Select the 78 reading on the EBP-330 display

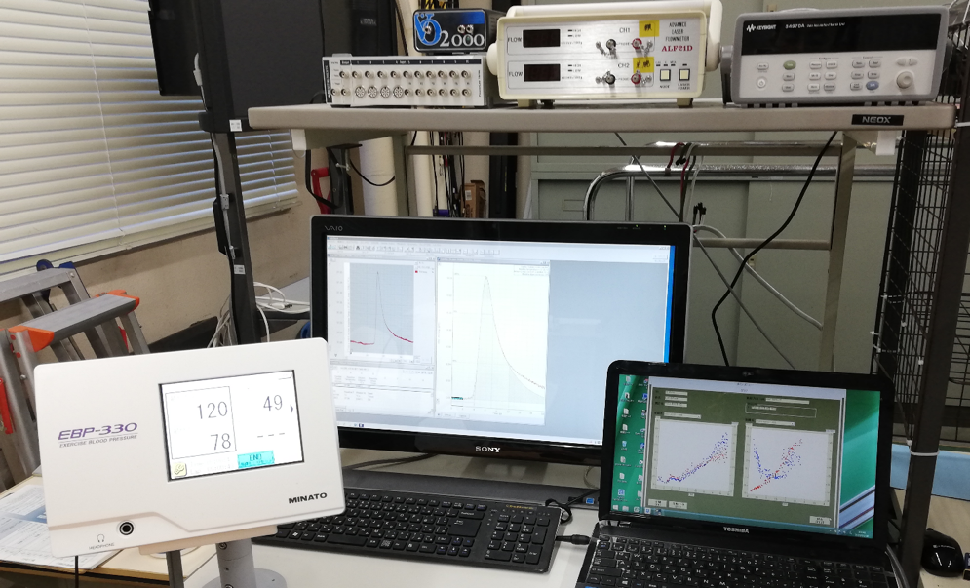(x=220, y=441)
